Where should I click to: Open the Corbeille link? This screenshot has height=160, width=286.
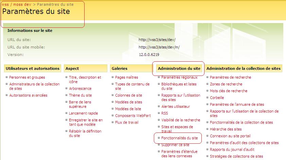click(217, 98)
